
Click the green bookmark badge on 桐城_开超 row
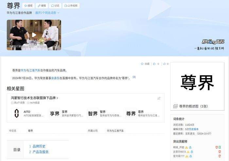click(220, 147)
